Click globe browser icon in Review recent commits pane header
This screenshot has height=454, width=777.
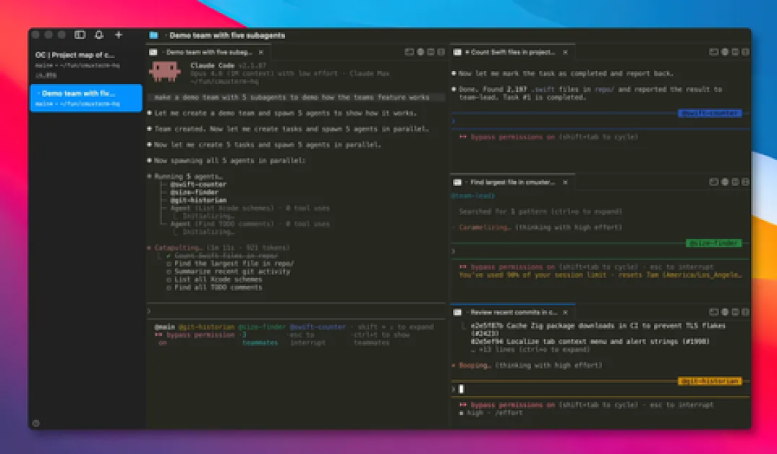[725, 312]
